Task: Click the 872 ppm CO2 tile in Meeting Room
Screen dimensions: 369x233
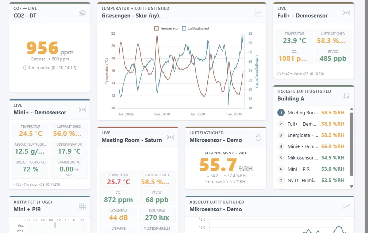Action: tap(118, 197)
